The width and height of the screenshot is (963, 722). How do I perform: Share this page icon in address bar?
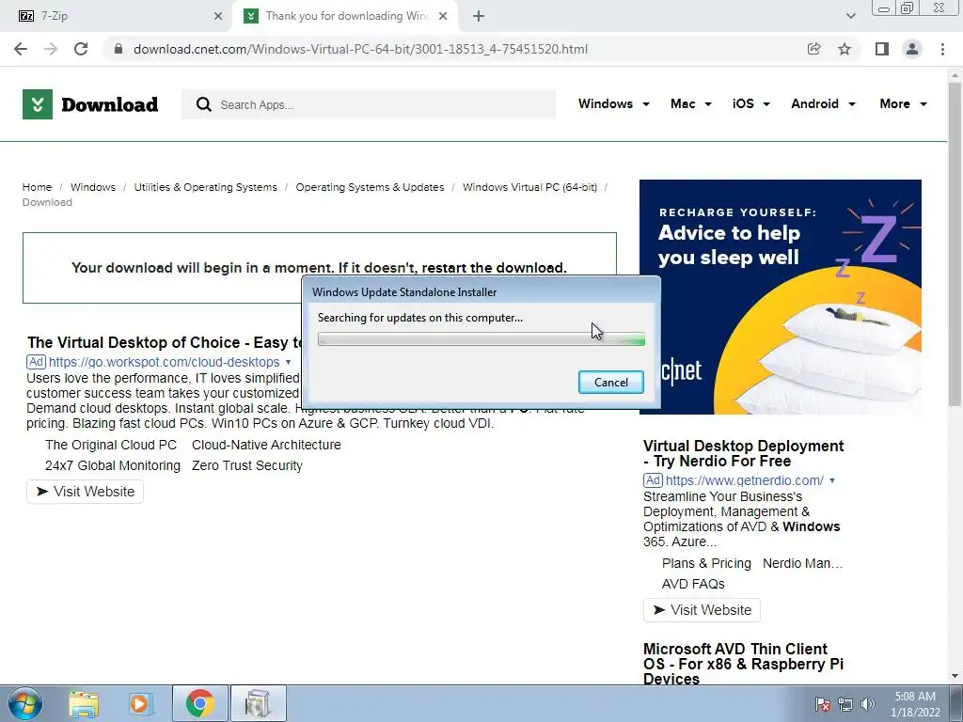tap(813, 49)
